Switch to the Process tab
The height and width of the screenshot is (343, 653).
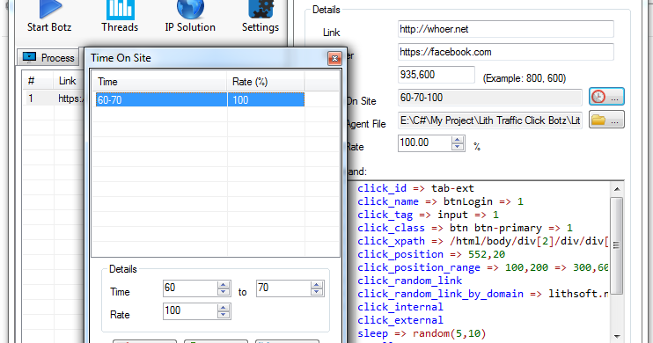48,57
